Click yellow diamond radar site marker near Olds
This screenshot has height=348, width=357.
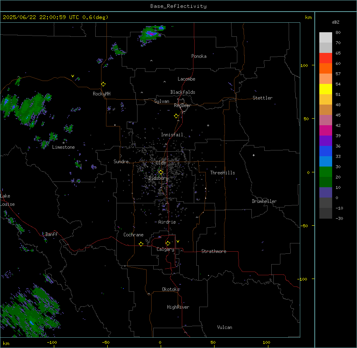click(161, 172)
